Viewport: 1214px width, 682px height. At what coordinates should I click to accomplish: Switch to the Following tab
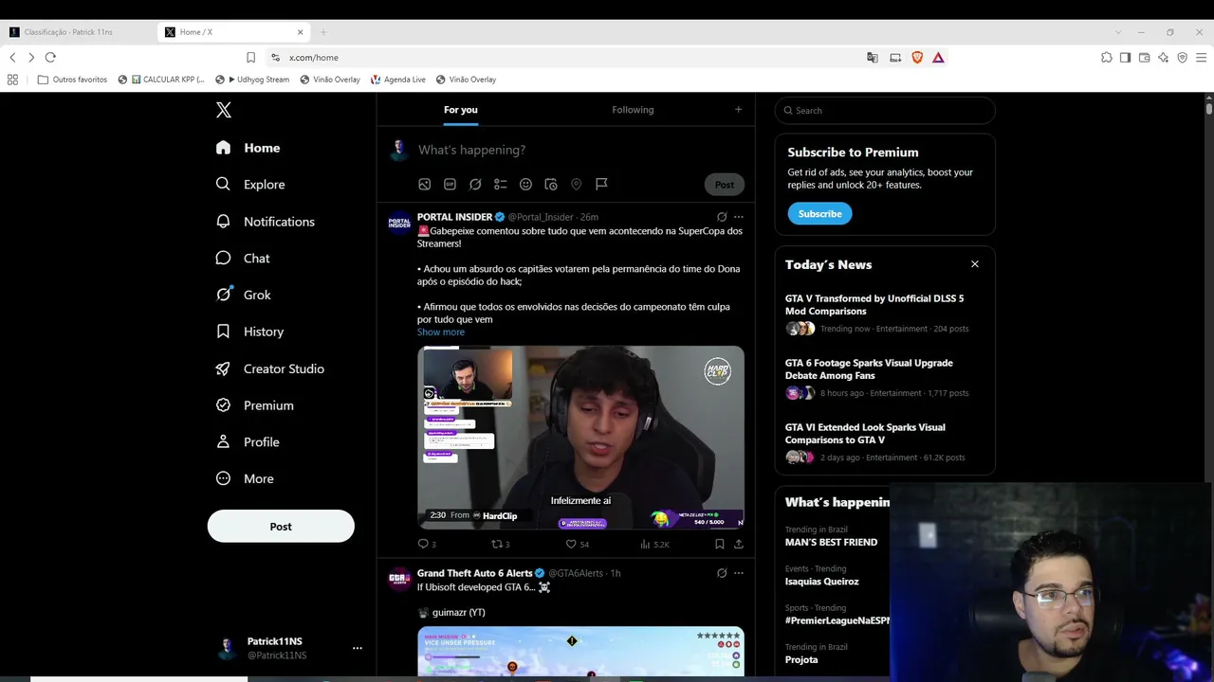633,110
